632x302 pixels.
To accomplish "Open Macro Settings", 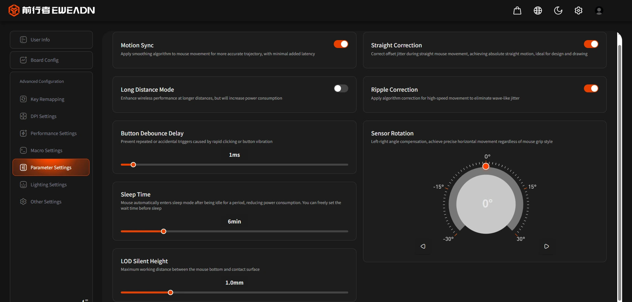I will [x=51, y=151].
